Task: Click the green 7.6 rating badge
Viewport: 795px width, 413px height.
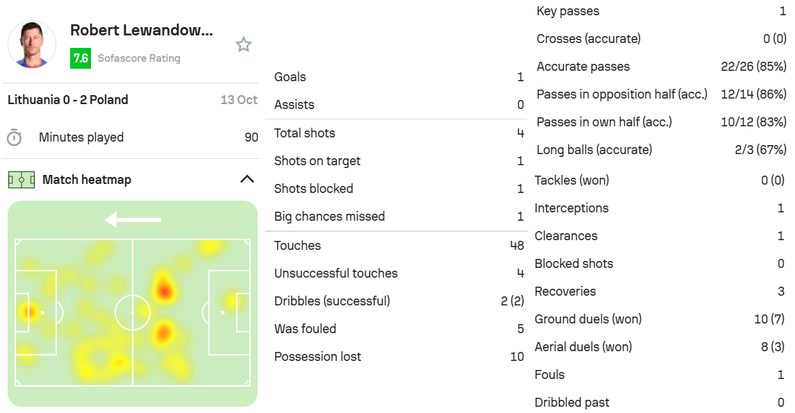Action: pyautogui.click(x=81, y=58)
